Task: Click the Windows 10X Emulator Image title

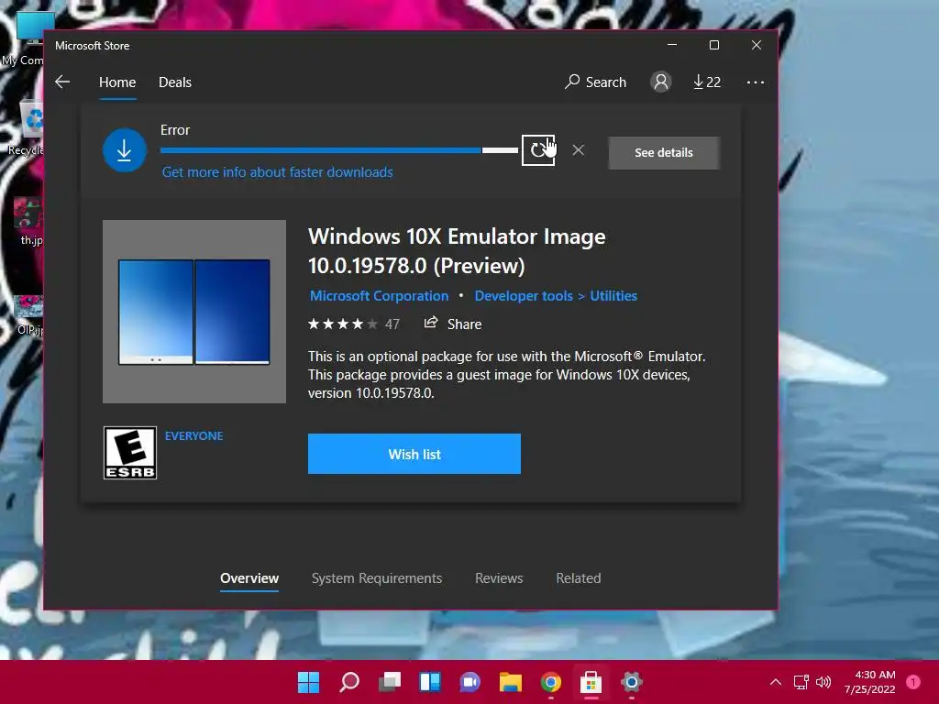Action: [457, 251]
